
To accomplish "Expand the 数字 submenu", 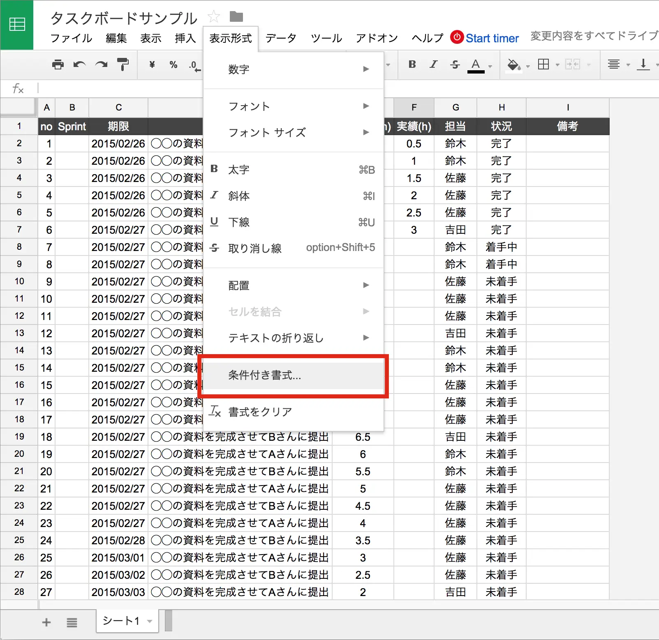I will 293,69.
